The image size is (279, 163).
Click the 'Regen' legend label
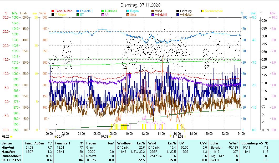point(134,11)
